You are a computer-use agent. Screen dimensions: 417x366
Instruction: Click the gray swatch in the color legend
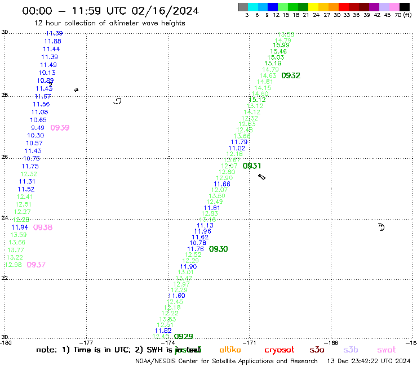point(243,7)
